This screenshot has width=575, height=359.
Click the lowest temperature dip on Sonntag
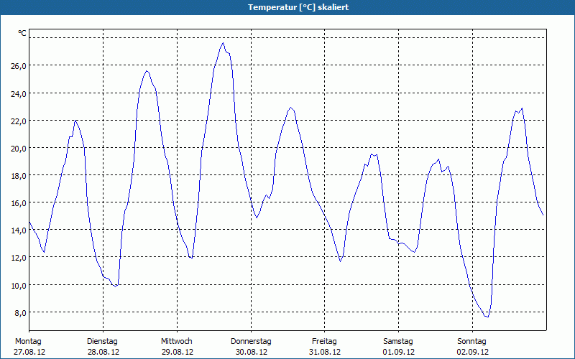tap(487, 317)
